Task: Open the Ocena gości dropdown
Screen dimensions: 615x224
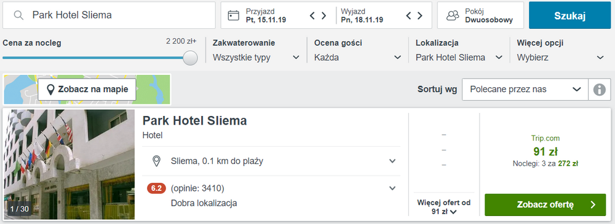Action: click(358, 58)
